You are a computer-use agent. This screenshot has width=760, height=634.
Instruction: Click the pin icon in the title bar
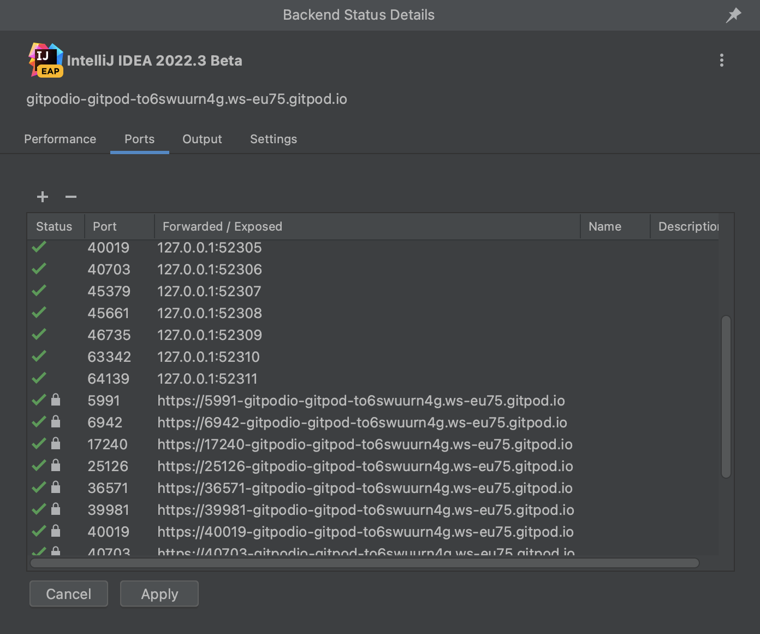pos(733,15)
